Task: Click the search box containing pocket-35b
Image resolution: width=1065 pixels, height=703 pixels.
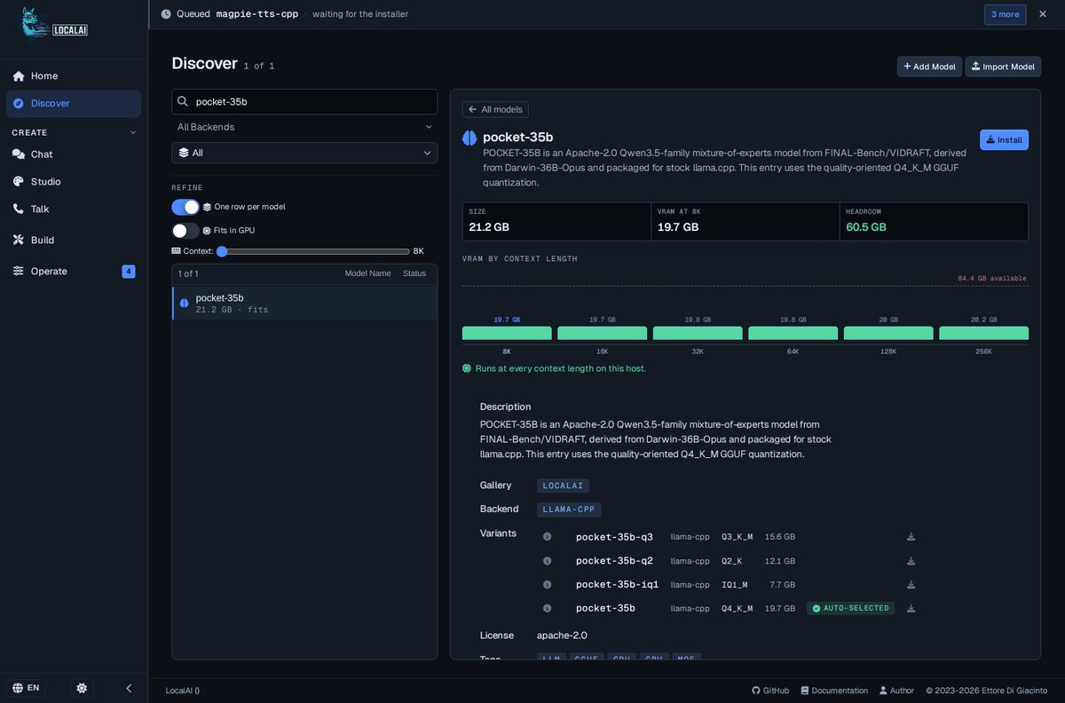Action: click(304, 101)
